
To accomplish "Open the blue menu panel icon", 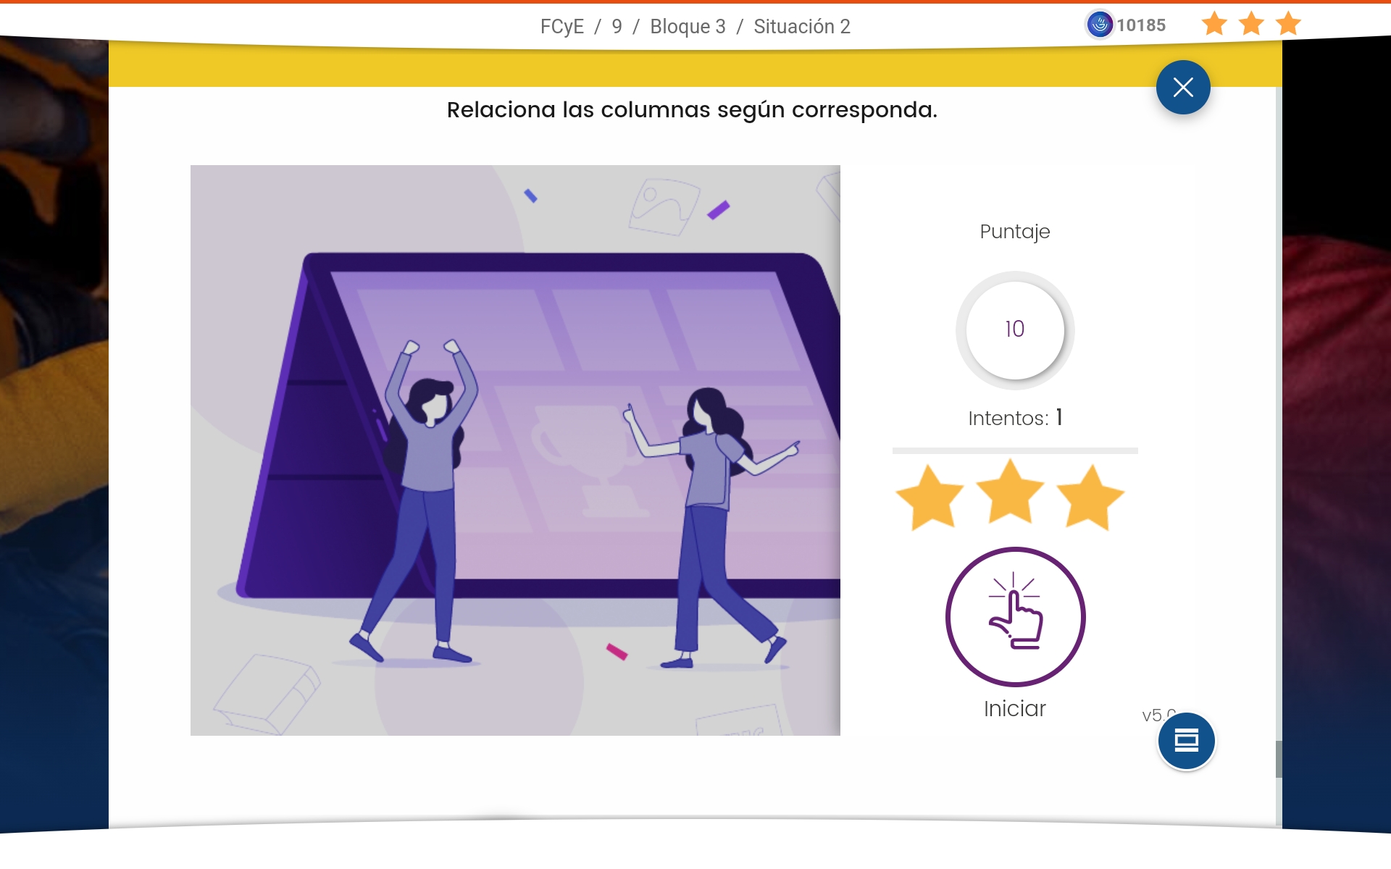I will 1186,741.
